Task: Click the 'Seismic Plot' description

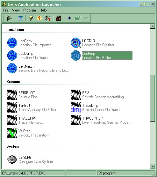Action: [x=28, y=97]
